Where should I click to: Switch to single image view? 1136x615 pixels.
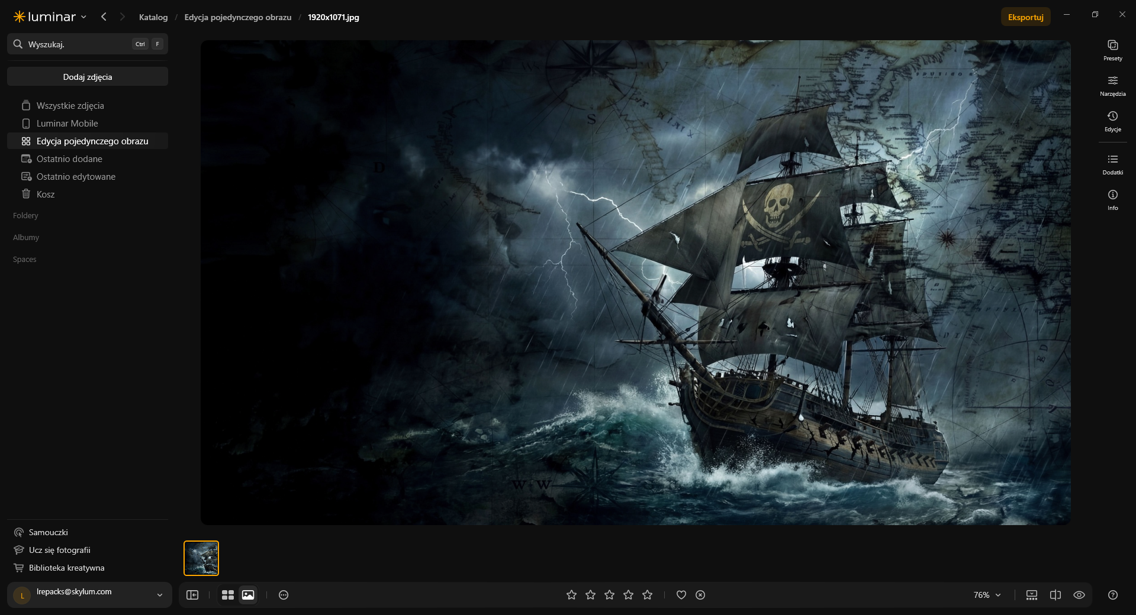(x=248, y=595)
